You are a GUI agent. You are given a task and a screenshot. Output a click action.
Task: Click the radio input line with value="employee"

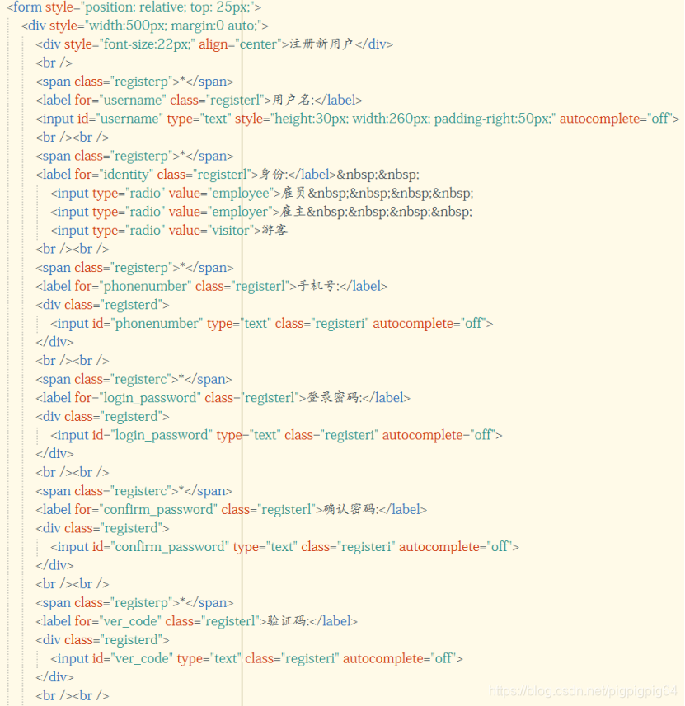pyautogui.click(x=262, y=193)
